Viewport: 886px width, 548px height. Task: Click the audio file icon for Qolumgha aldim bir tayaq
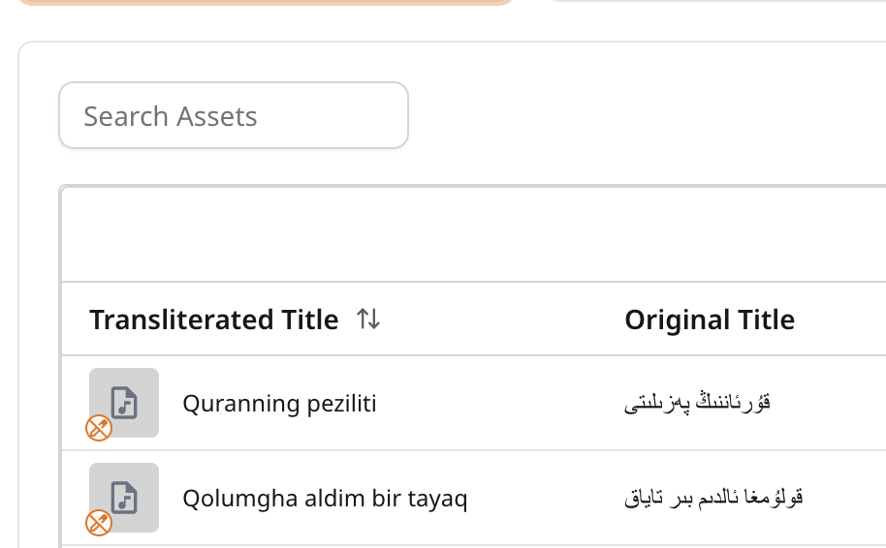click(124, 497)
